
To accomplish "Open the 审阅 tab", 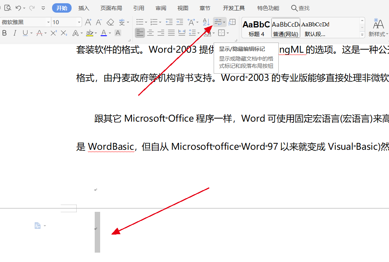I will coord(161,8).
